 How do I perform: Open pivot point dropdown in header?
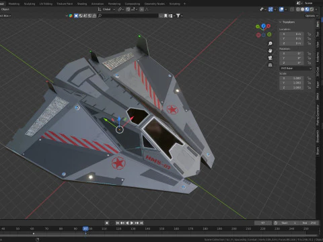(120, 9)
